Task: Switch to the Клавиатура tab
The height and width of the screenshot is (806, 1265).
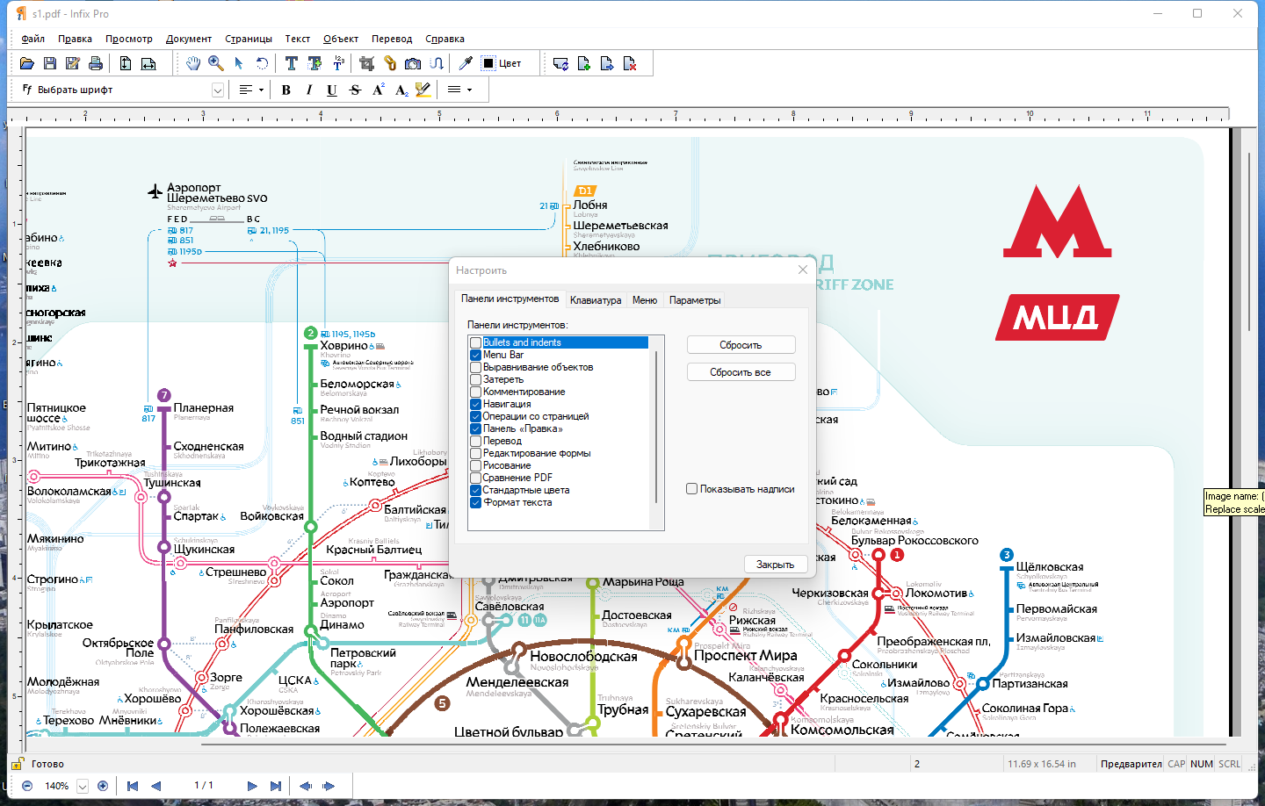Action: tap(595, 300)
